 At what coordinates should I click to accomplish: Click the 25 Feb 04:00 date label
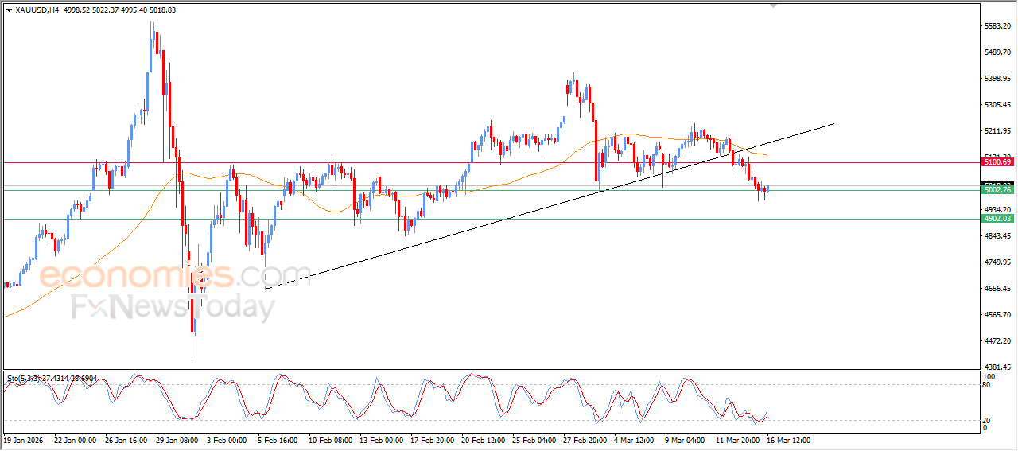pos(533,439)
